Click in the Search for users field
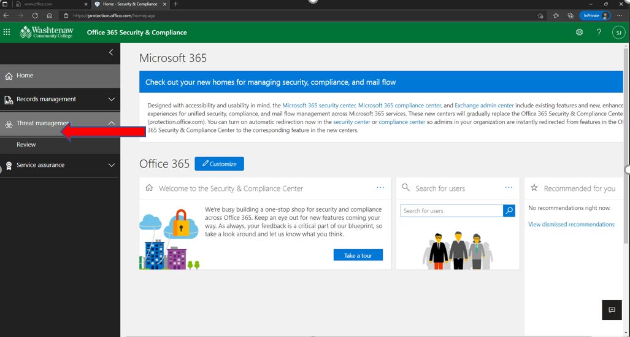 coord(451,211)
